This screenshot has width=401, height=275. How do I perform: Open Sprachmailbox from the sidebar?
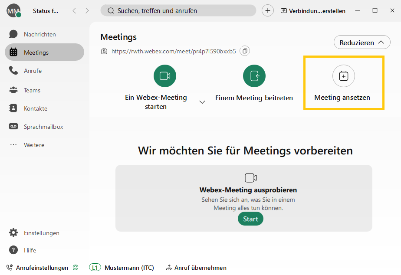43,127
